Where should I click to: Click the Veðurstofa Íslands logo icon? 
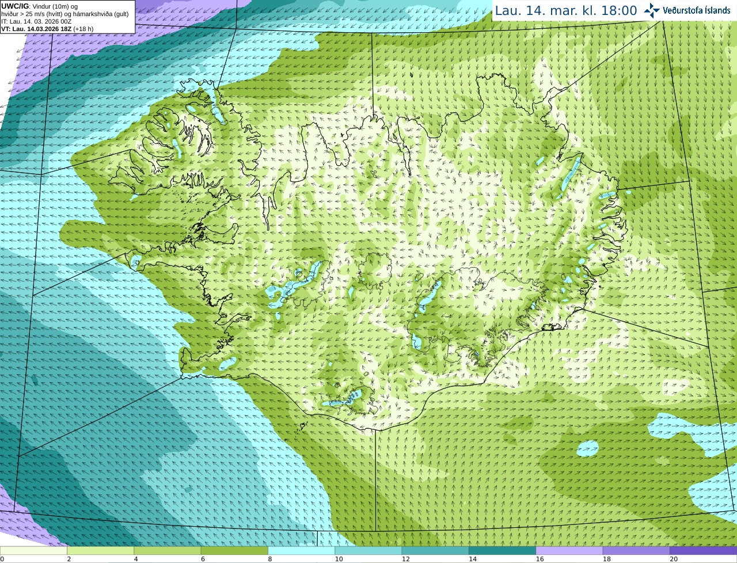[x=652, y=10]
